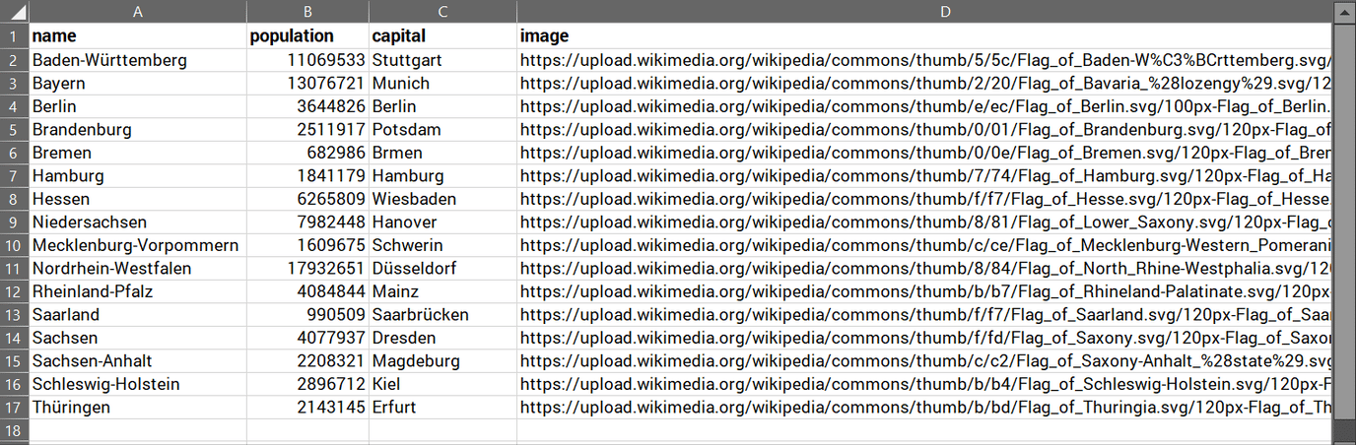Click the 'population' header cell
The width and height of the screenshot is (1356, 445).
(x=307, y=36)
